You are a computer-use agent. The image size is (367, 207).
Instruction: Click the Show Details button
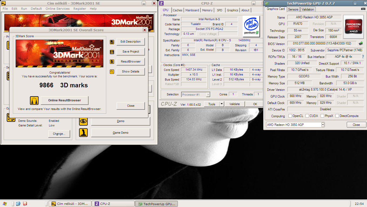coord(131,71)
